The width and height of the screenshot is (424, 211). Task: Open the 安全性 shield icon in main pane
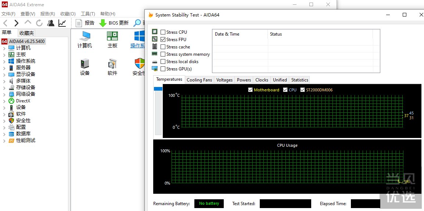coord(139,67)
